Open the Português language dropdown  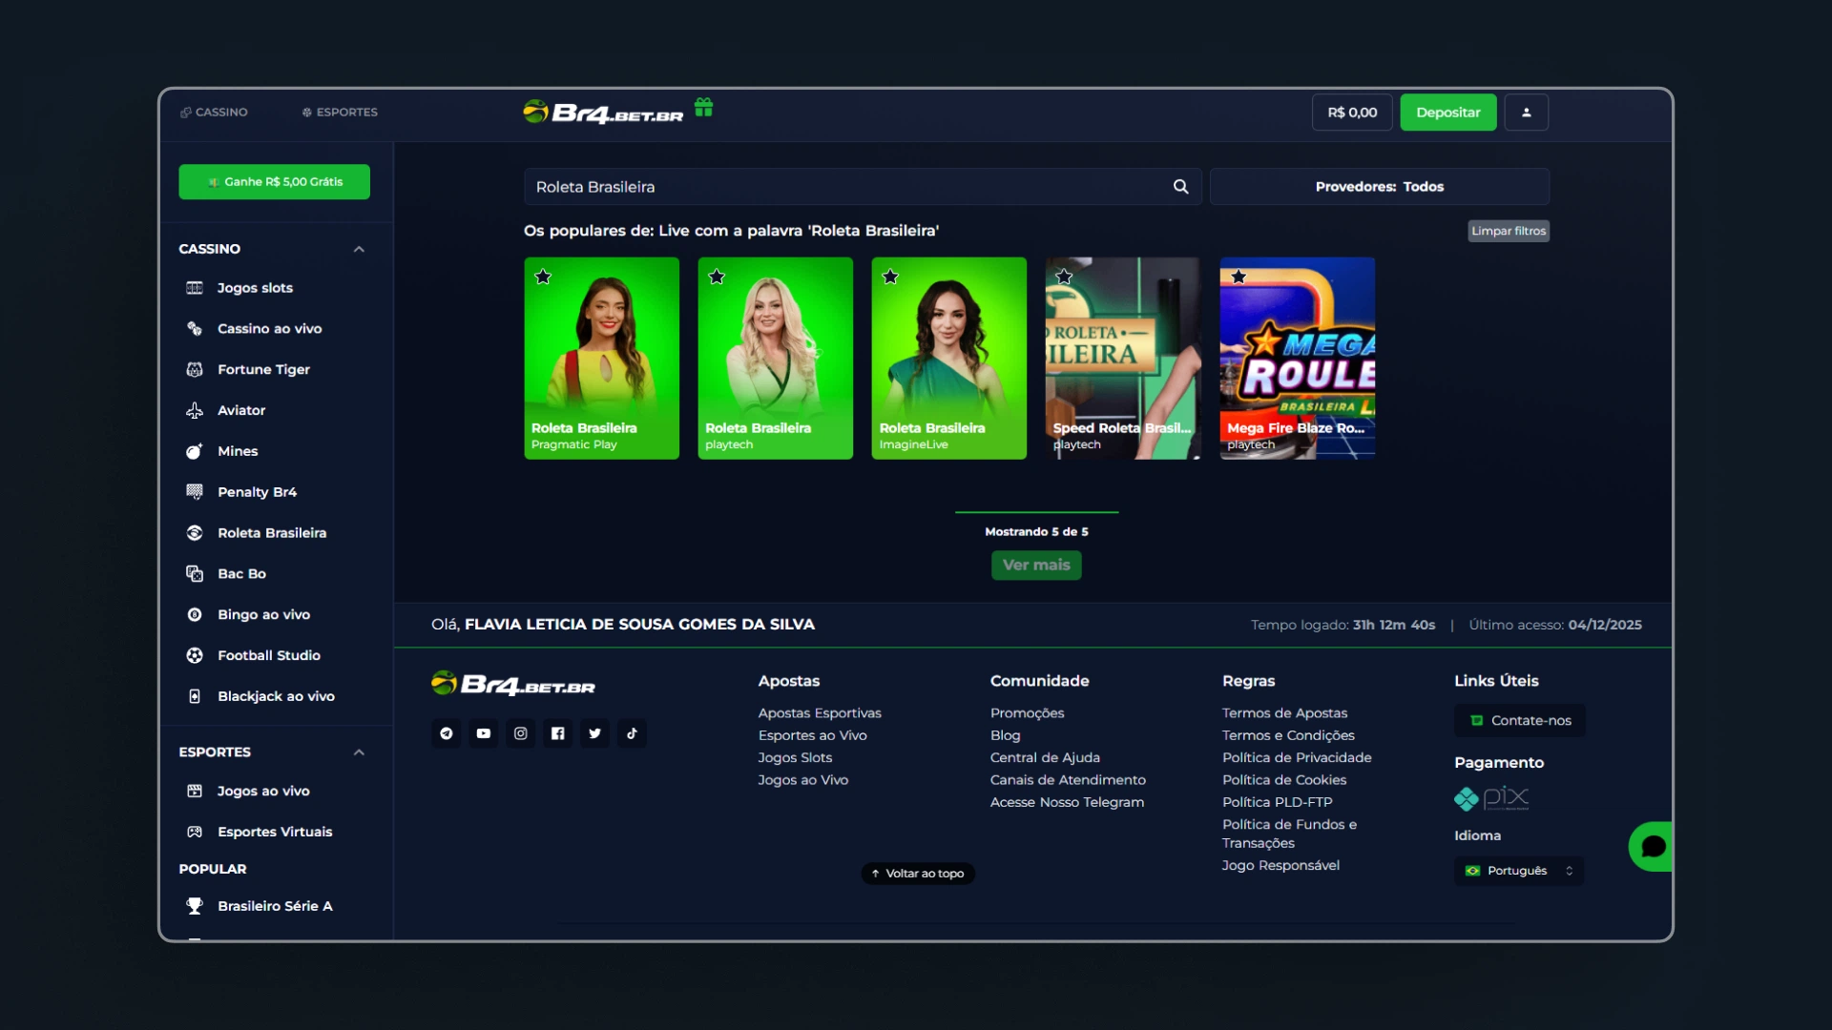pyautogui.click(x=1518, y=871)
